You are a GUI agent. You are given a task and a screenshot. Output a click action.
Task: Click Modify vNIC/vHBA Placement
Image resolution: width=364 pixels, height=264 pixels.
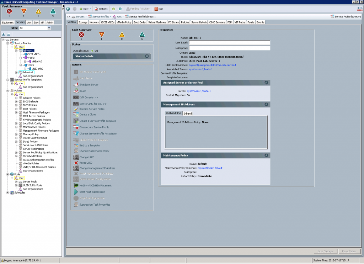(95, 186)
